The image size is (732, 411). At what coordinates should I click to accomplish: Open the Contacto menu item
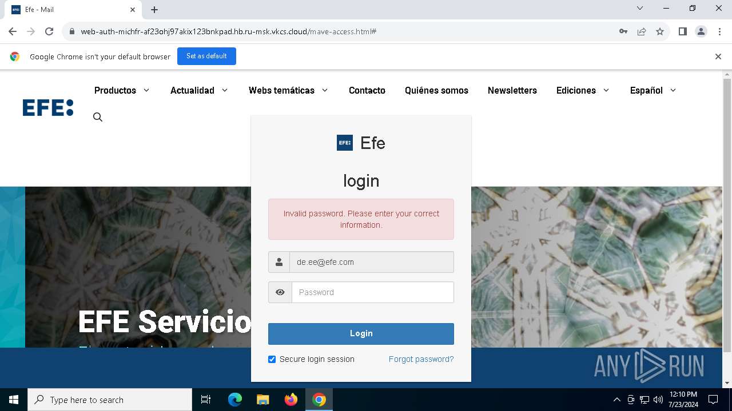click(x=367, y=90)
